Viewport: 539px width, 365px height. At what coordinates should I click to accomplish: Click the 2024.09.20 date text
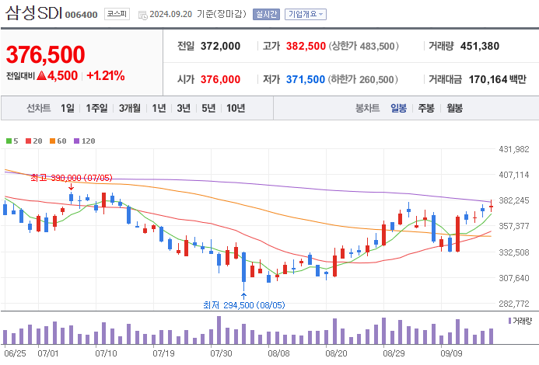pyautogui.click(x=171, y=15)
